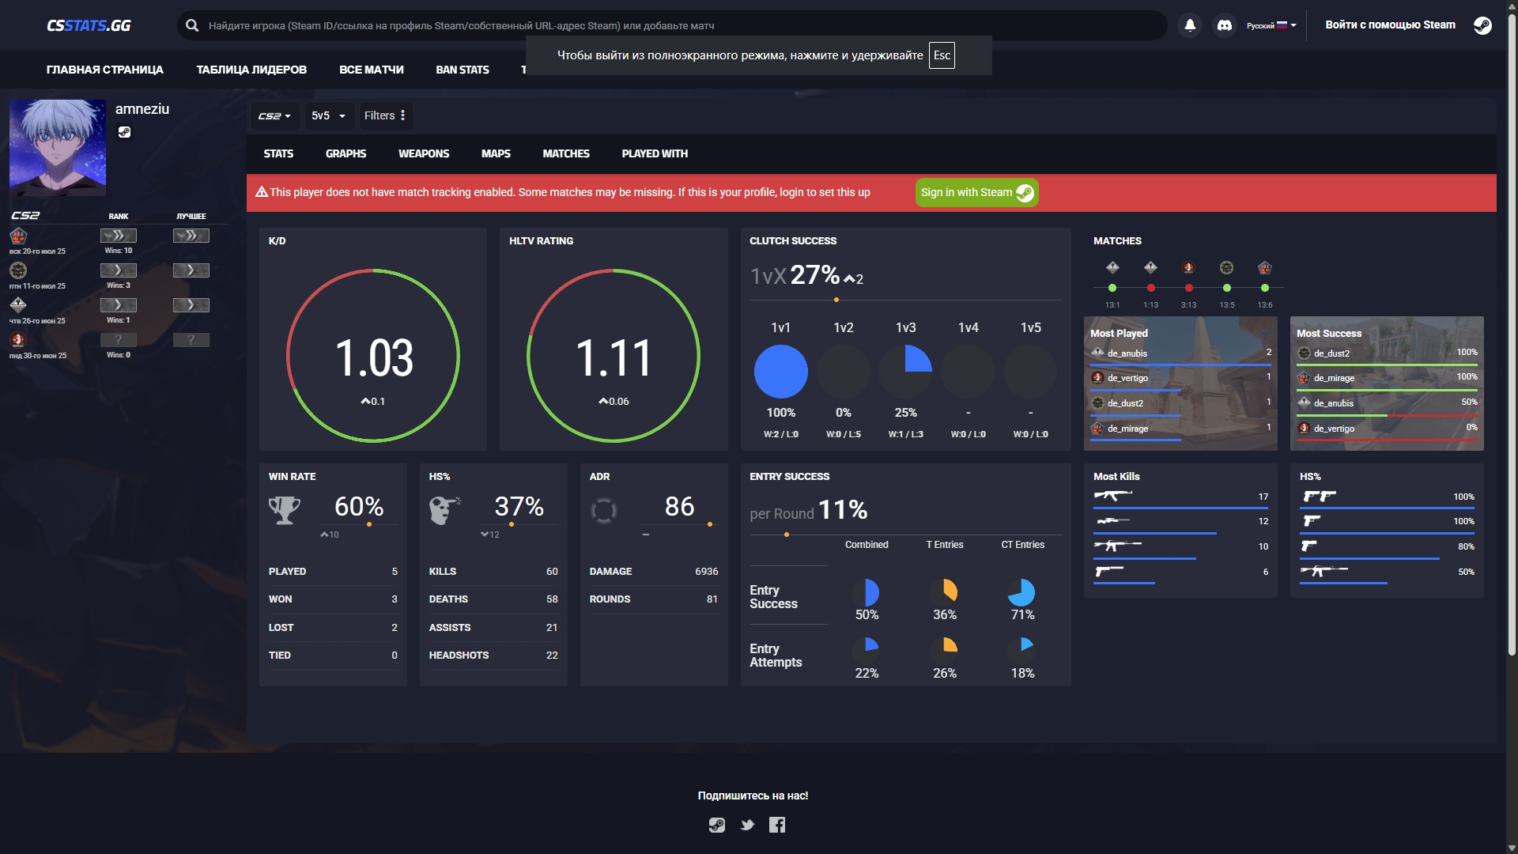
Task: Click the Steam logo in header
Action: point(1482,25)
